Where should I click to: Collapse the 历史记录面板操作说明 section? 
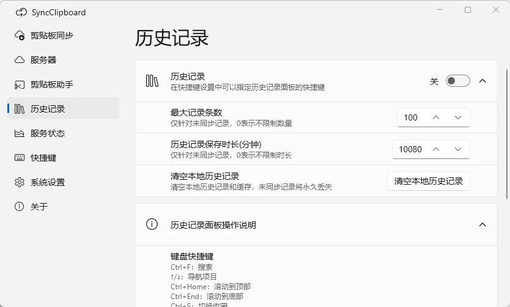point(482,224)
